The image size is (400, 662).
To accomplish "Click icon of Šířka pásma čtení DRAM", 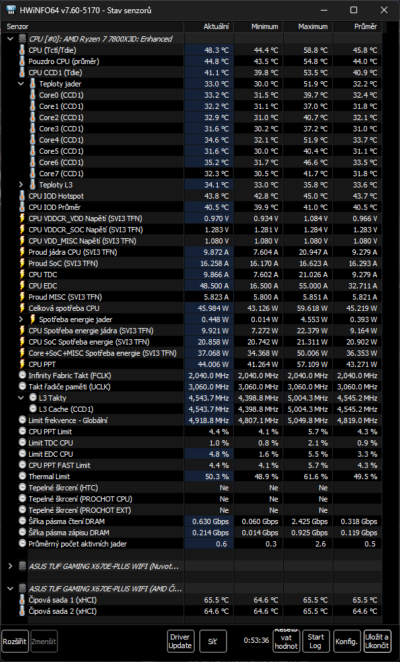I will coord(22,521).
